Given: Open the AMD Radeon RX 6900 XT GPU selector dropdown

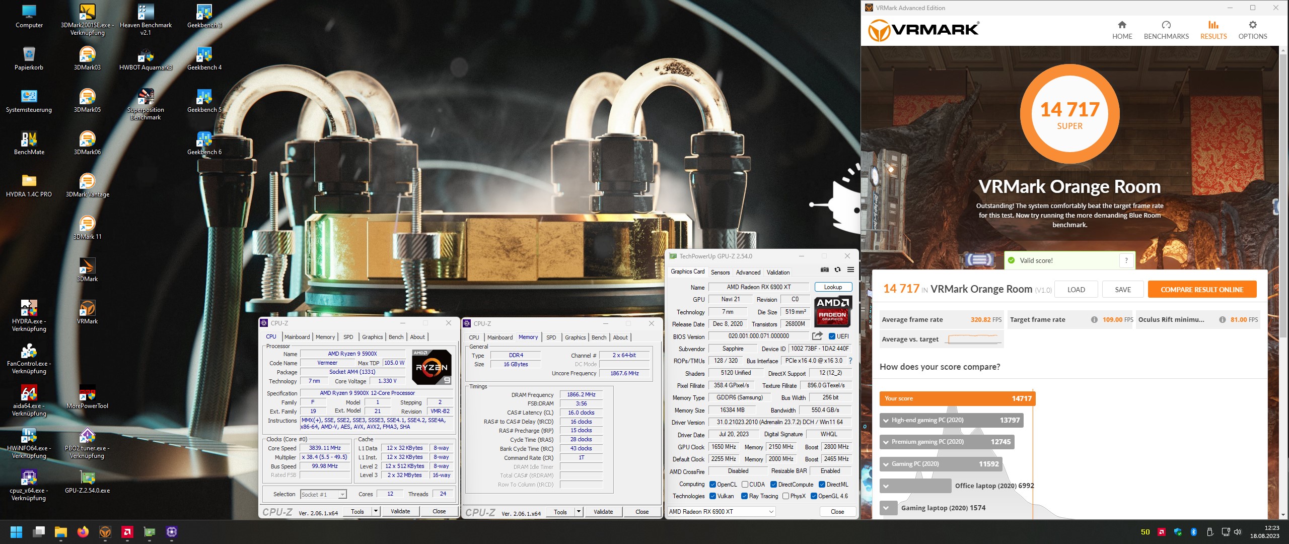Looking at the screenshot, I should 722,512.
